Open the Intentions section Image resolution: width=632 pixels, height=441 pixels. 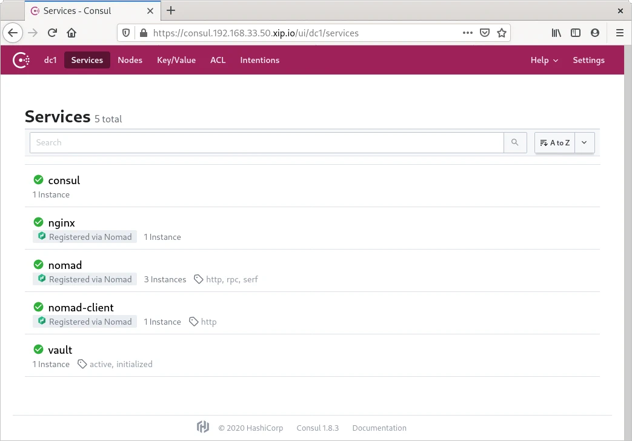point(259,60)
